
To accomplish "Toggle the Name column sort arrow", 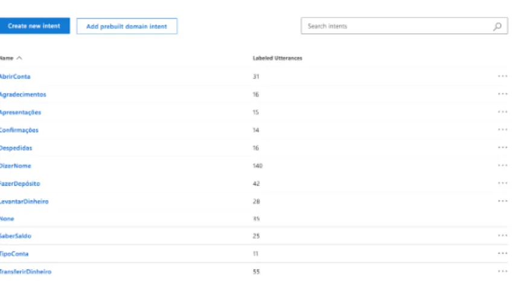I will point(19,58).
